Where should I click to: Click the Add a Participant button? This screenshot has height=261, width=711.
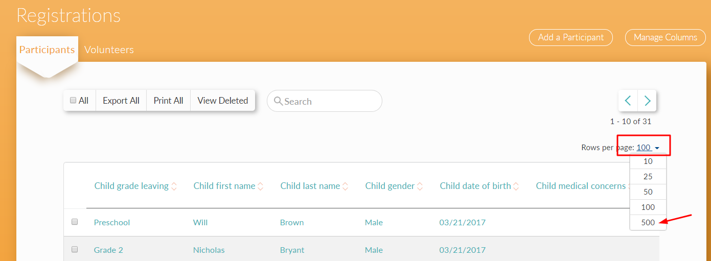[571, 37]
